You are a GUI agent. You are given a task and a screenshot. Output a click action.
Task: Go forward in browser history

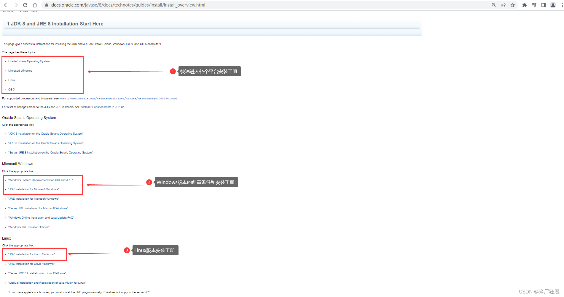16,5
